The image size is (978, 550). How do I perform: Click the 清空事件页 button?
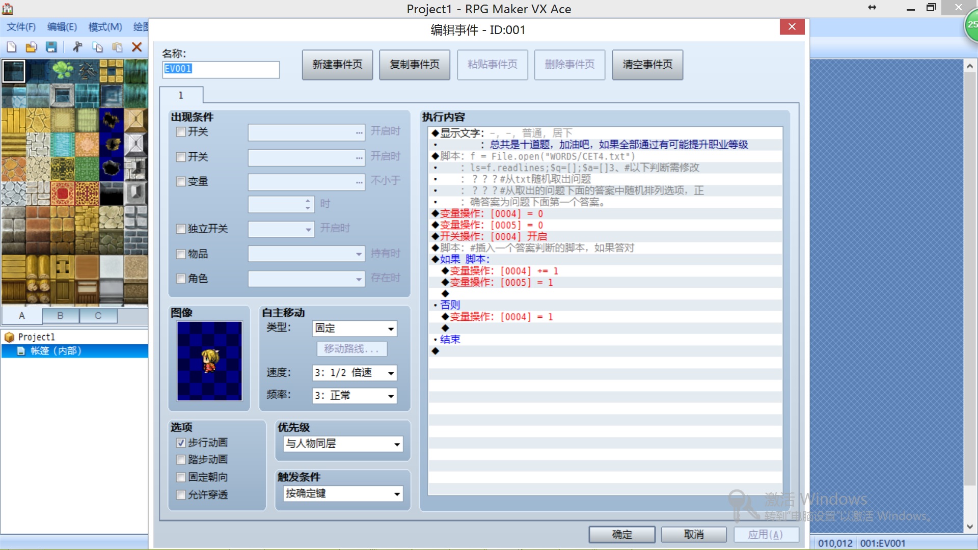[647, 65]
